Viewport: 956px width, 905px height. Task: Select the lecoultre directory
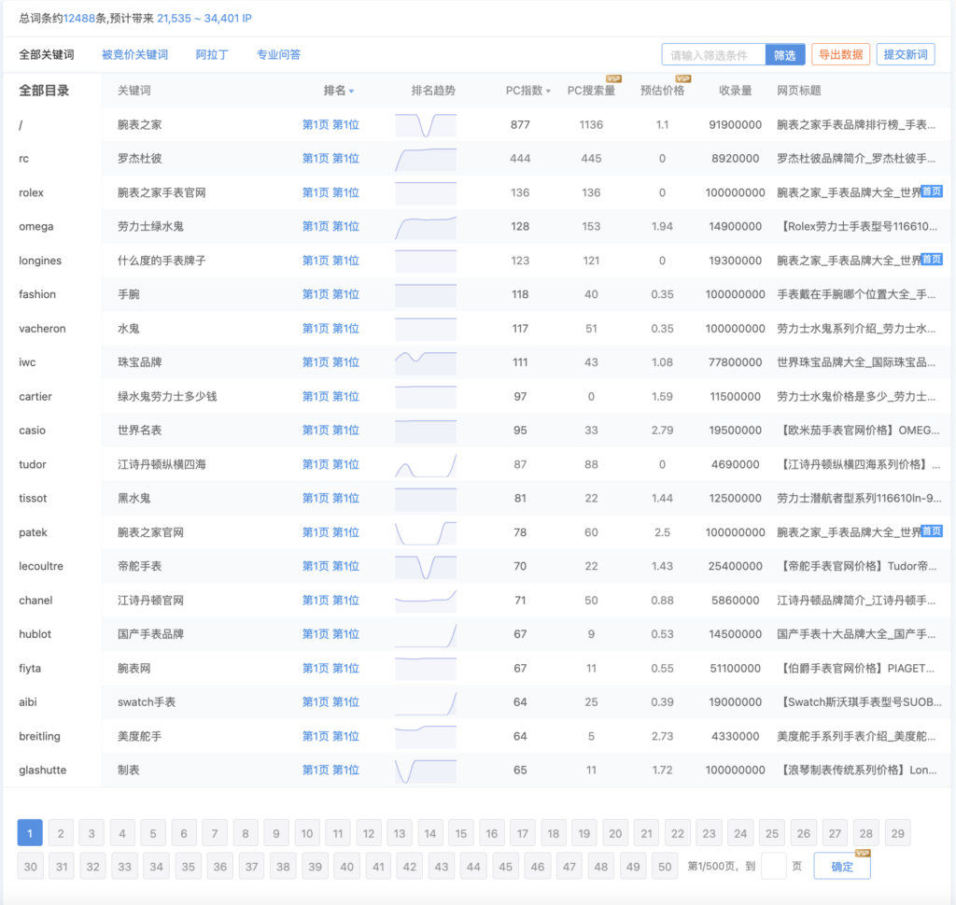tap(41, 566)
